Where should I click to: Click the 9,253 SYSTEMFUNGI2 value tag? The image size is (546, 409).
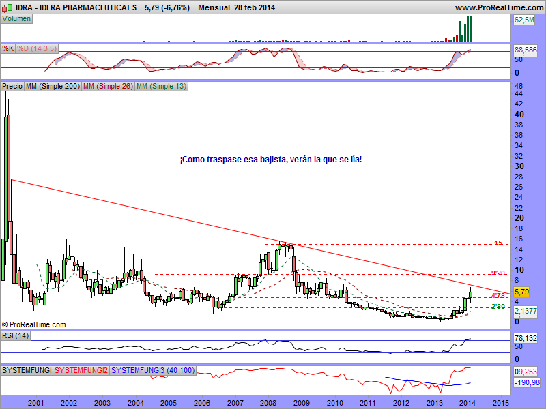click(528, 372)
